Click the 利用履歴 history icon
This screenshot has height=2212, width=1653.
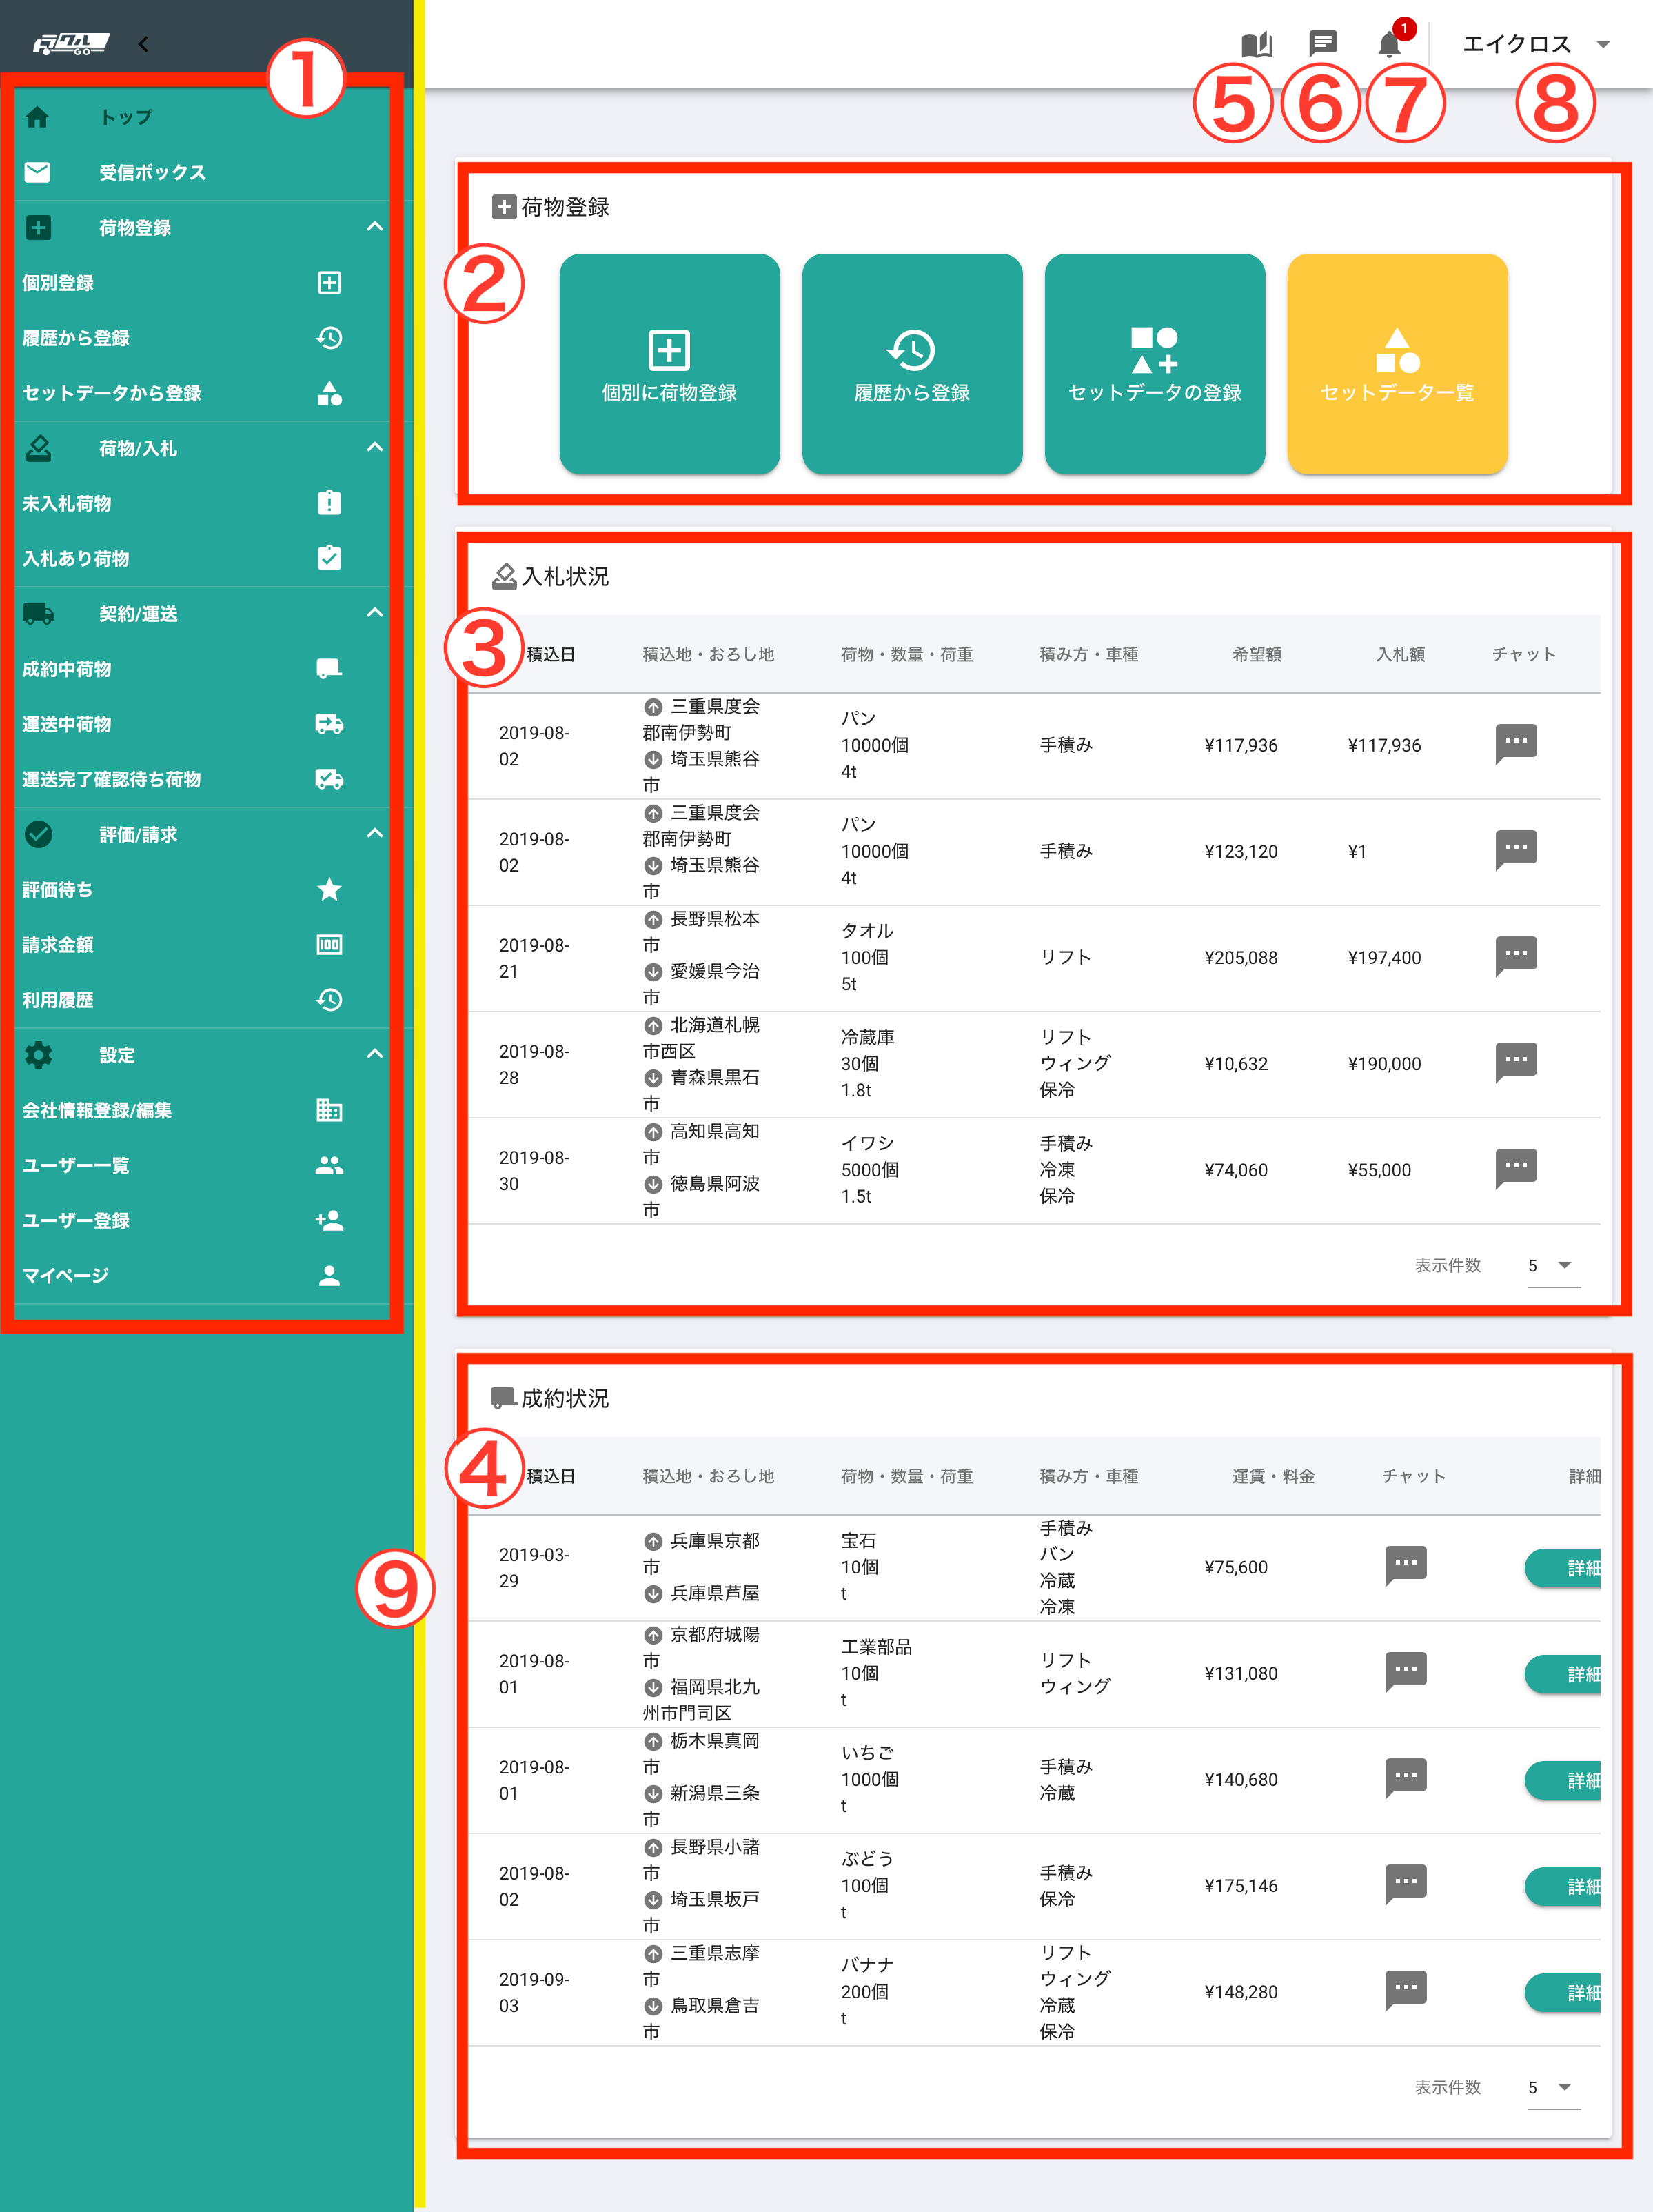[x=329, y=999]
